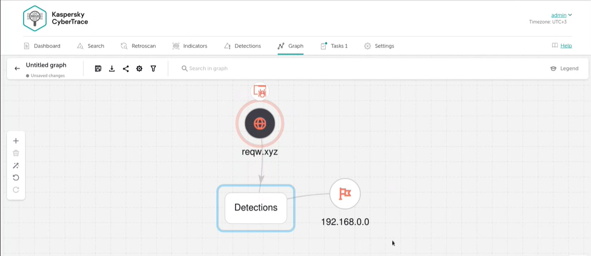591x256 pixels.
Task: Expand the admin user dropdown
Action: click(x=561, y=15)
